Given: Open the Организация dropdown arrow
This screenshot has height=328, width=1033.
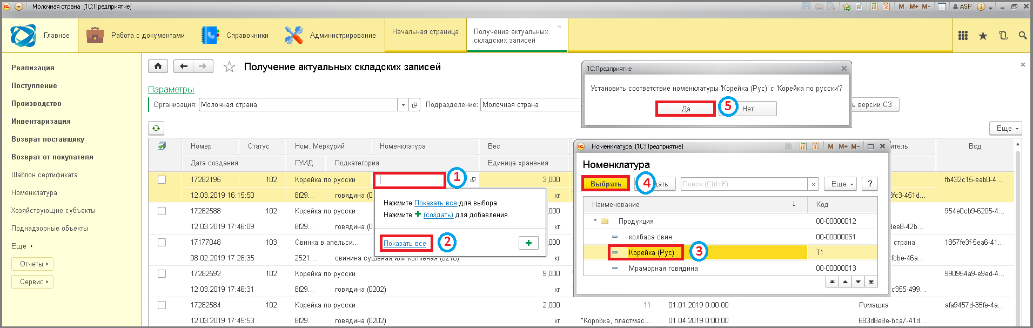Looking at the screenshot, I should [x=403, y=105].
